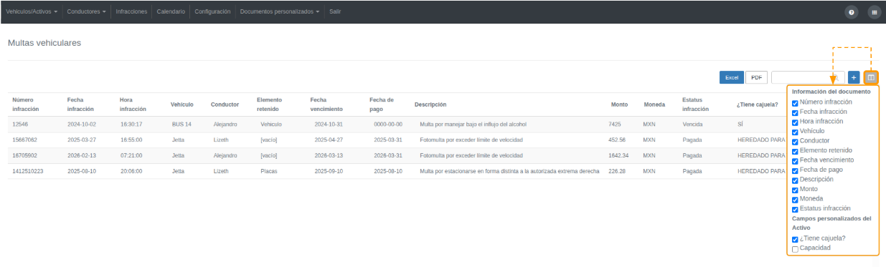Click infraction date 2025-08-10

click(x=82, y=171)
